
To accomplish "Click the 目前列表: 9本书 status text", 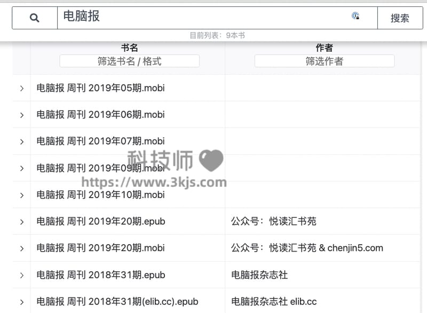I will pyautogui.click(x=217, y=35).
